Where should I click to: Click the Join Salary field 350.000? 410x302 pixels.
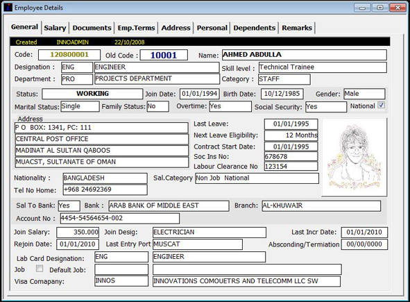[78, 233]
